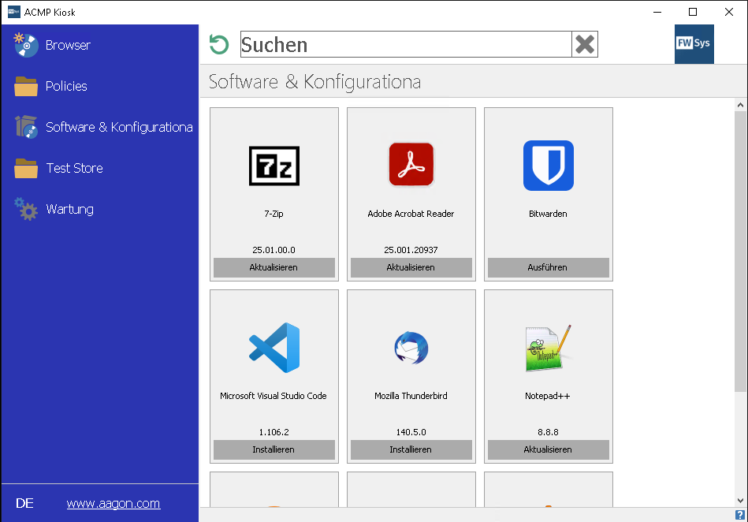The image size is (748, 522).
Task: Select the Mozilla Thunderbird icon
Action: 411,348
